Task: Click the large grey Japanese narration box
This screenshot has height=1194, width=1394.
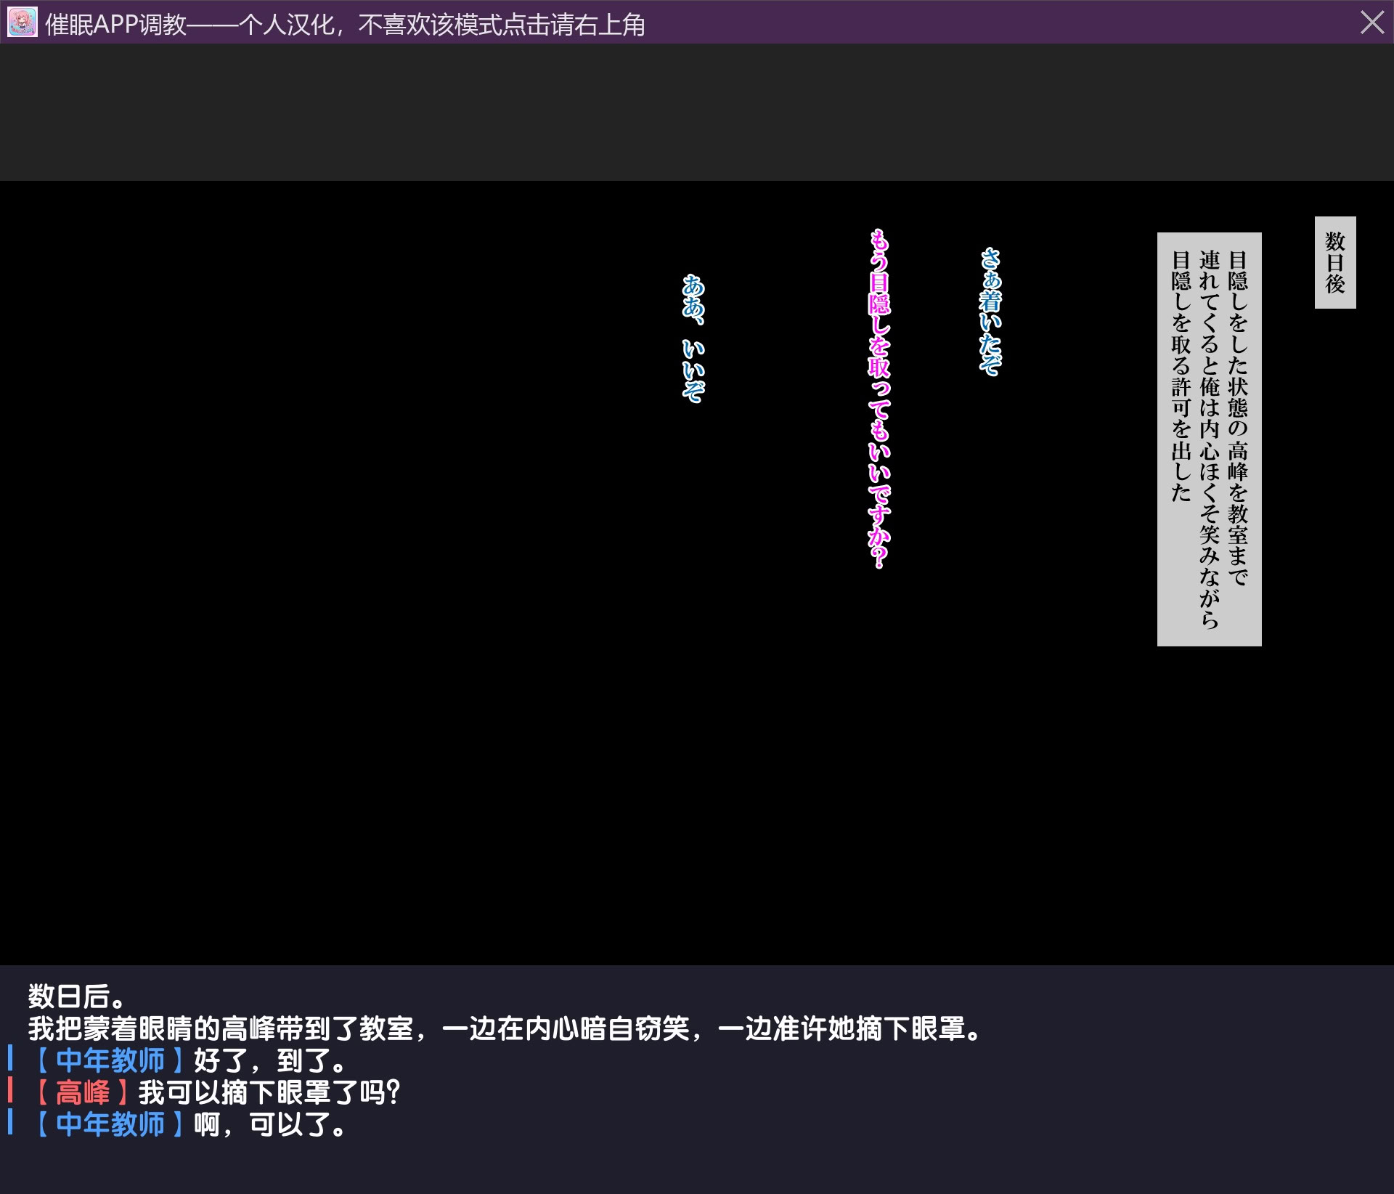Action: [x=1209, y=439]
